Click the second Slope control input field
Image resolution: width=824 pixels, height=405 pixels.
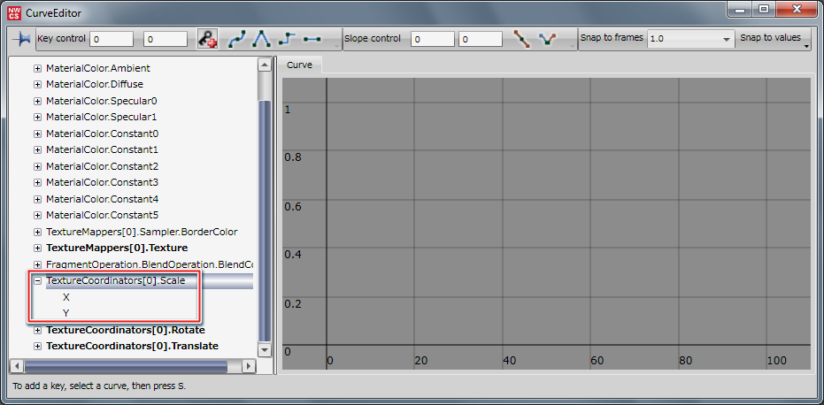click(481, 40)
